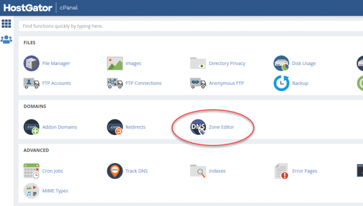Screen dimensions: 363x206
Task: Open the Directory Privacy link
Action: (x=227, y=63)
